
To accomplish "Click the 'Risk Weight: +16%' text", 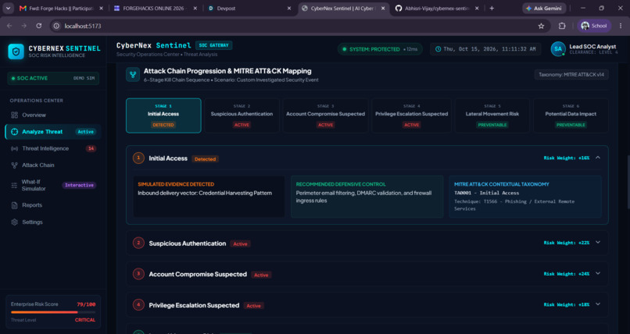I will (567, 158).
